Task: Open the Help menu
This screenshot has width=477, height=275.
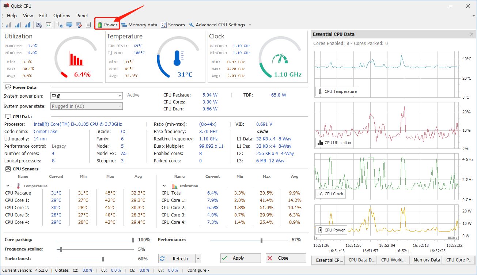Action: tap(12, 15)
